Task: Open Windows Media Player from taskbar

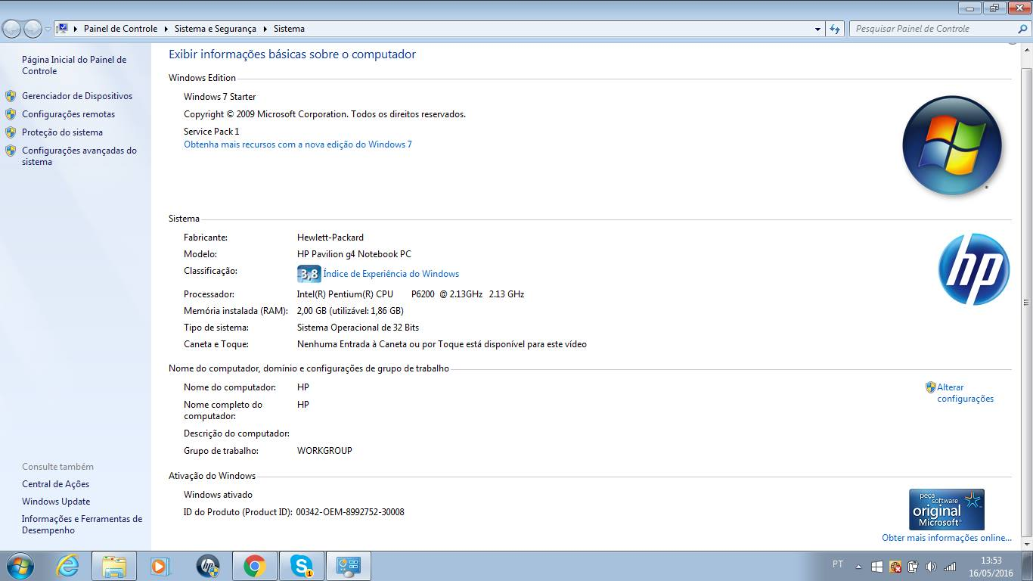Action: tap(160, 566)
